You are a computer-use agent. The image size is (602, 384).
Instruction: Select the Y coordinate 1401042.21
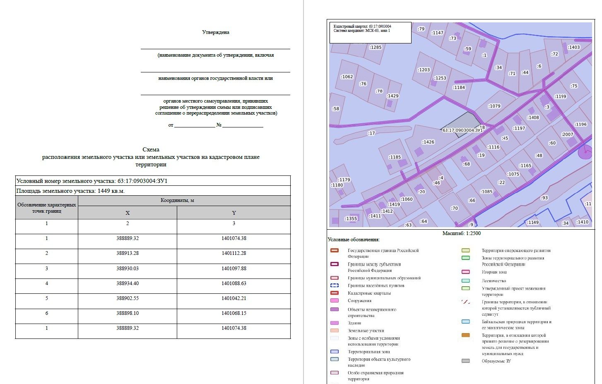click(x=234, y=298)
